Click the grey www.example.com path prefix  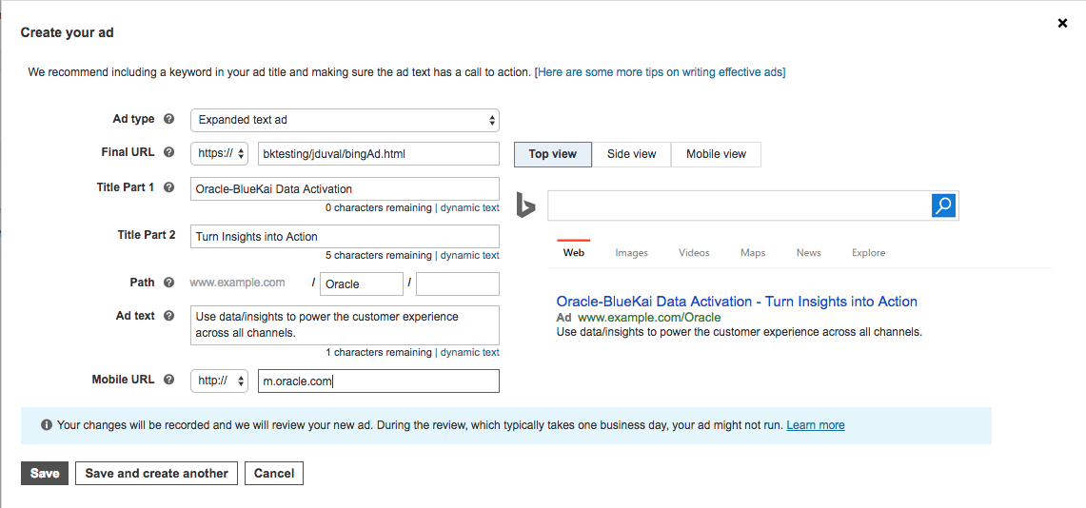tap(238, 283)
